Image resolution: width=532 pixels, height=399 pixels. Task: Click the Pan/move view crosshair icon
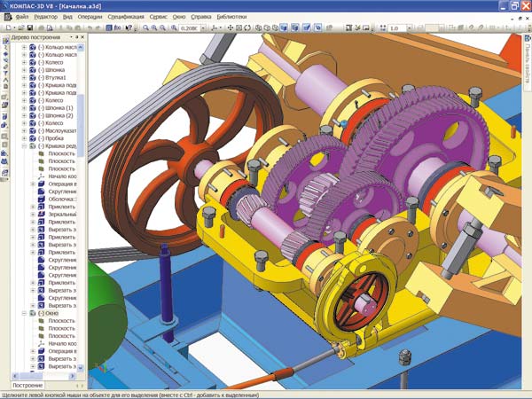pos(228,28)
